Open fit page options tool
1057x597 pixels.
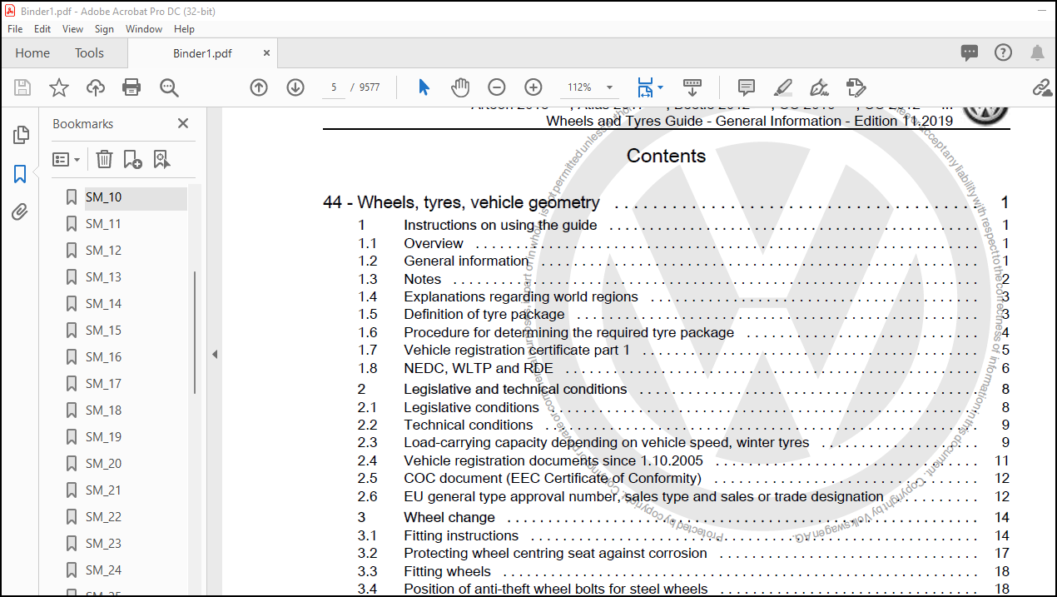pos(645,87)
